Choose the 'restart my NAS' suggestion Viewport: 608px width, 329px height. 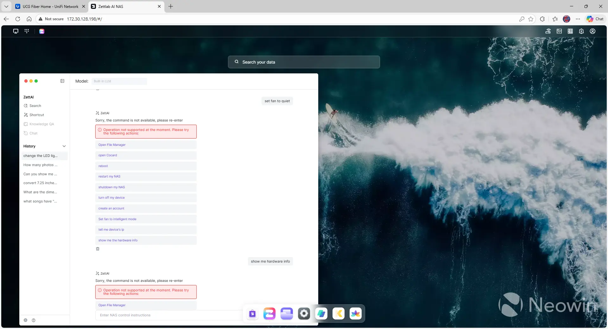pyautogui.click(x=146, y=177)
